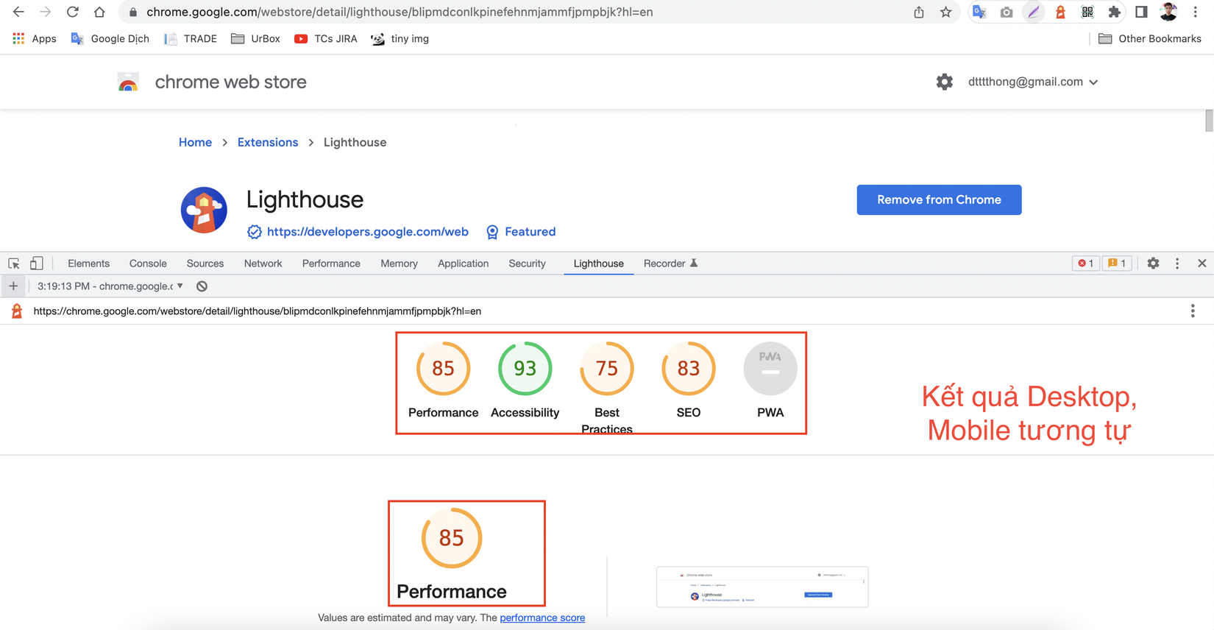Open the Chrome extensions puzzle icon

(x=1114, y=12)
